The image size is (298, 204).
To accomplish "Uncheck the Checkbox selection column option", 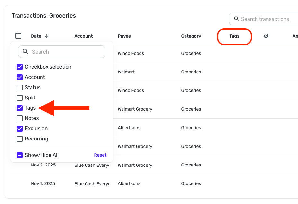I will click(x=20, y=67).
